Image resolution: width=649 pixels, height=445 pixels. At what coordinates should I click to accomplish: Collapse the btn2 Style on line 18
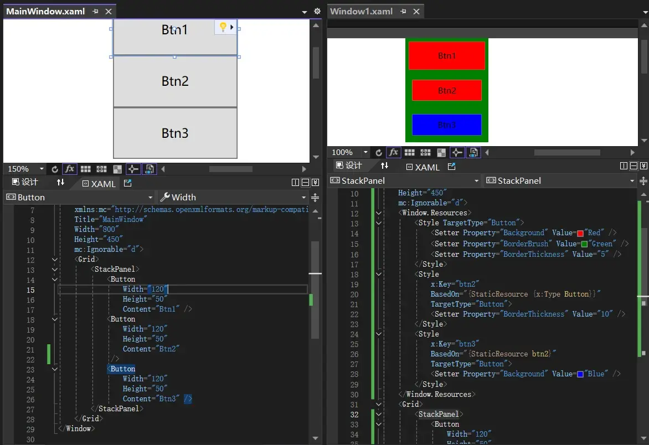[378, 274]
